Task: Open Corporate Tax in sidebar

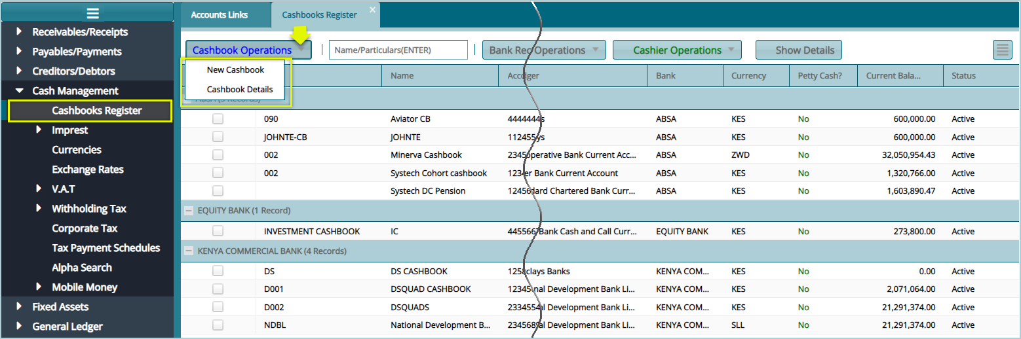Action: coord(85,228)
